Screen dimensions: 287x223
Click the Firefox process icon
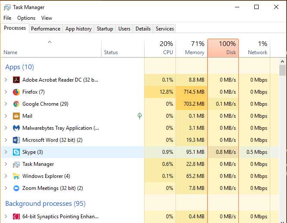coord(16,92)
